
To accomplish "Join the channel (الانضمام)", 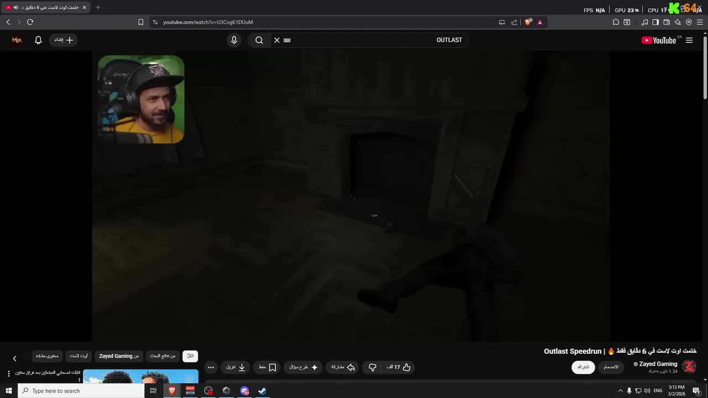I will [611, 367].
